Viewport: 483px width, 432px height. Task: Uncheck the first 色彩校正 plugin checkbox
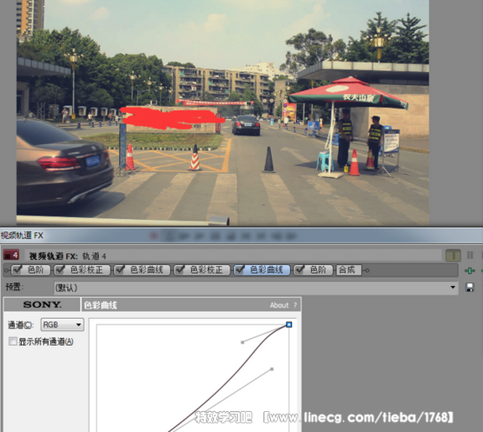(x=60, y=270)
